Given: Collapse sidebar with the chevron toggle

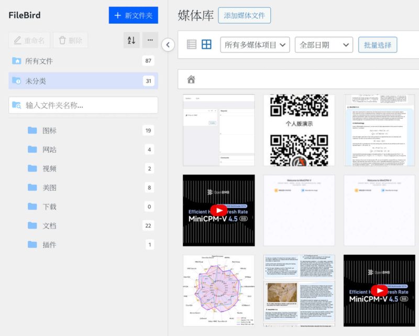Looking at the screenshot, I should pyautogui.click(x=168, y=46).
